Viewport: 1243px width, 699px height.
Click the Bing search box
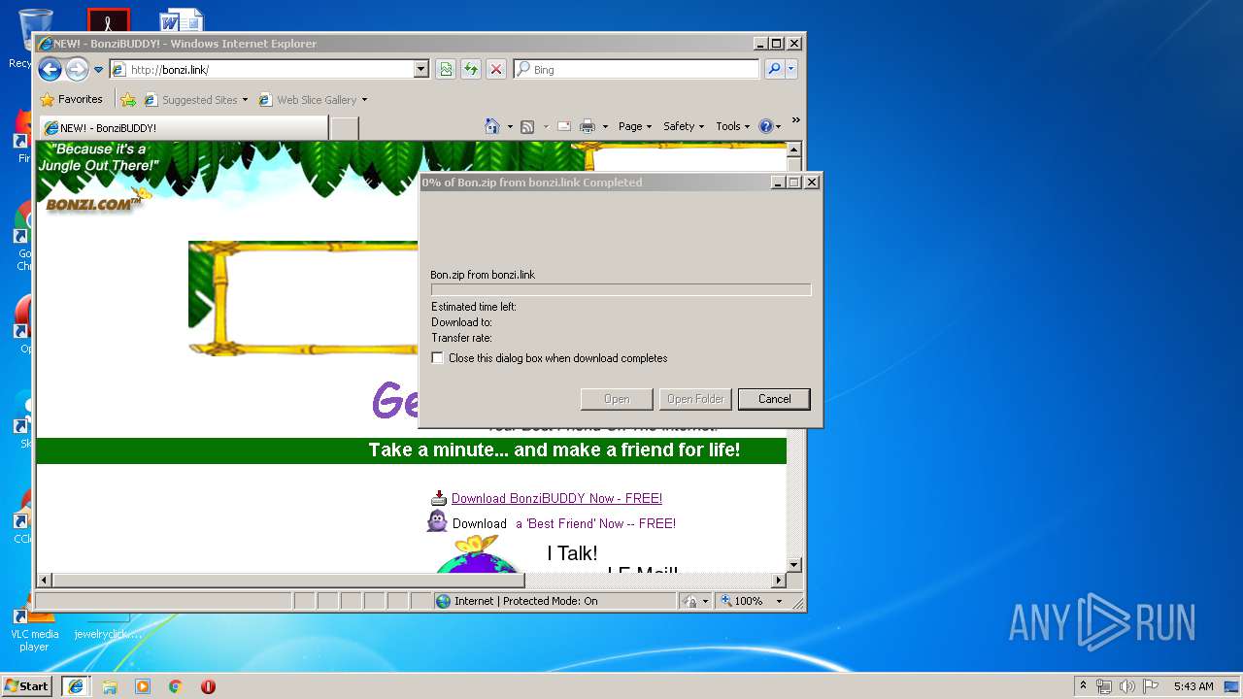point(637,69)
